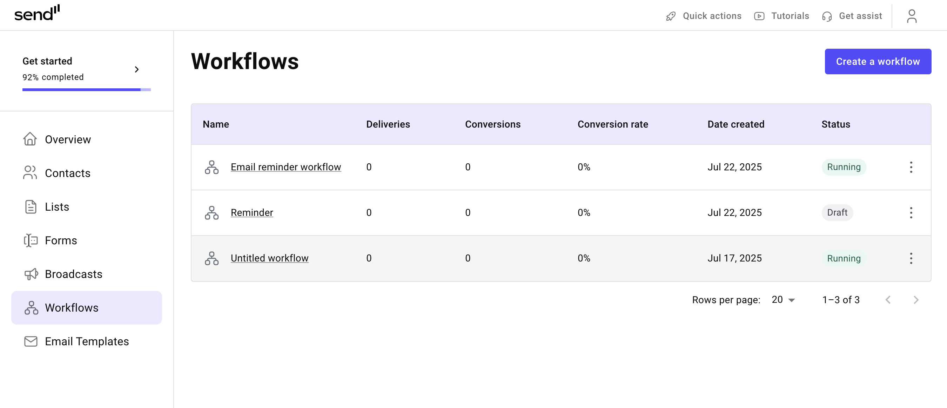
Task: Go to next page of results
Action: pyautogui.click(x=916, y=300)
